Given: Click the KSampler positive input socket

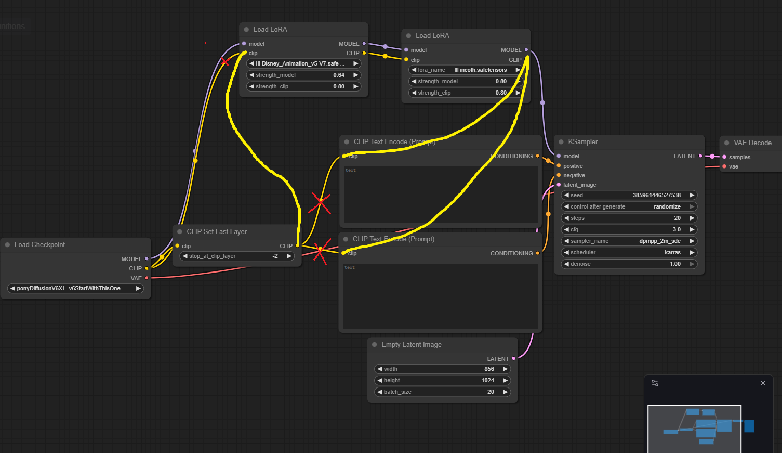Looking at the screenshot, I should [x=559, y=166].
